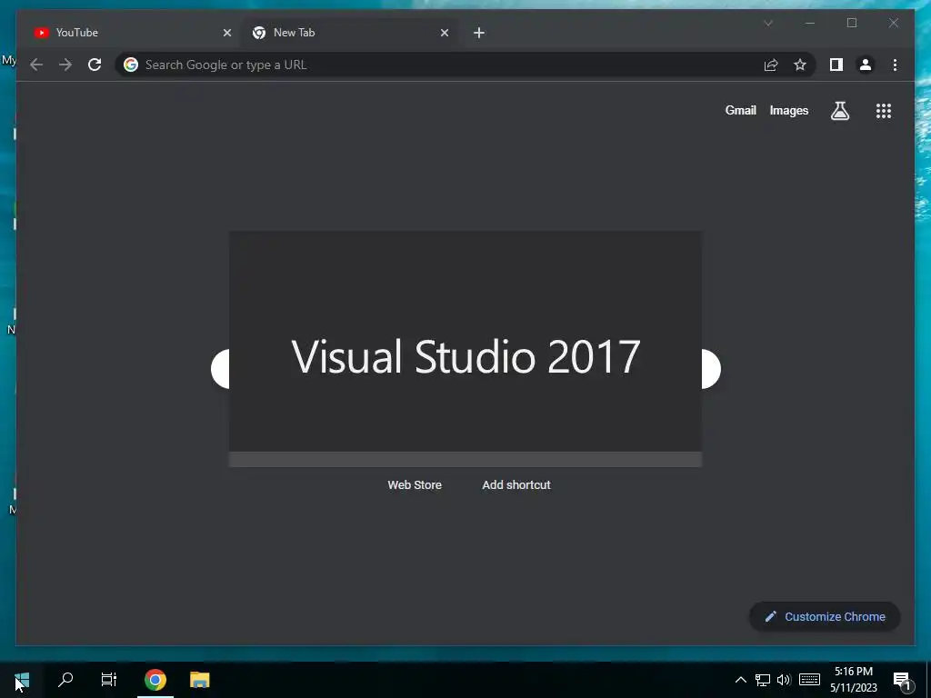Viewport: 931px width, 698px height.
Task: Open the tab search dropdown chevron
Action: [767, 23]
